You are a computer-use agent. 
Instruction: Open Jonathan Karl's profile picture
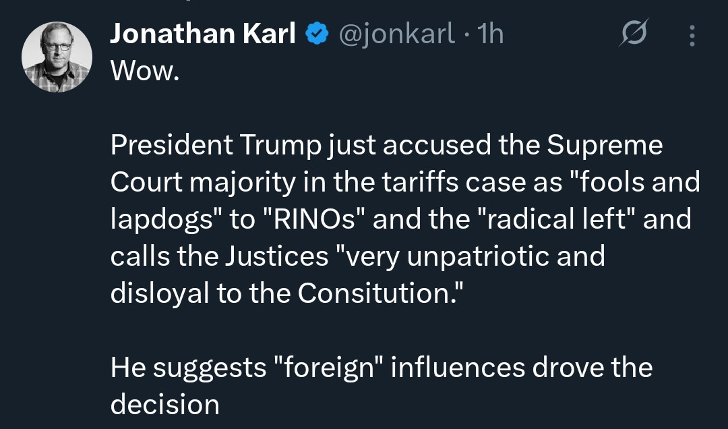tap(57, 57)
